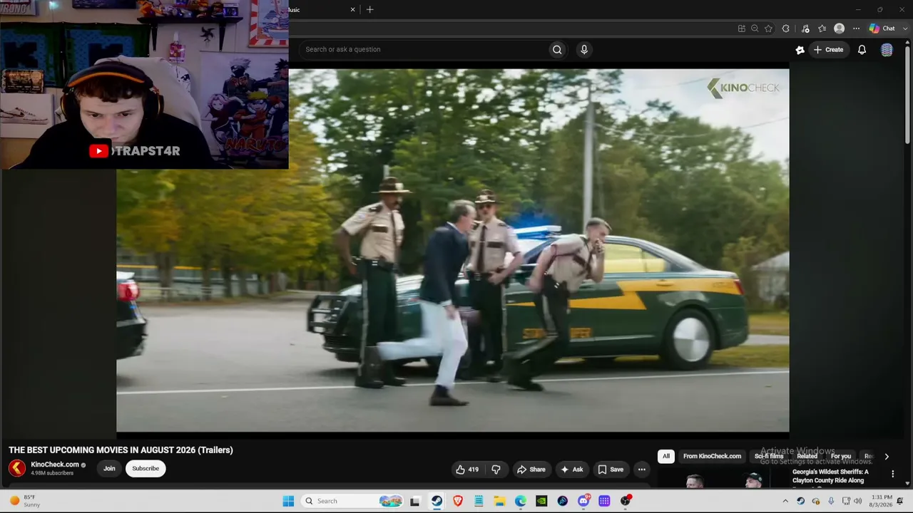Open browser extensions puzzle icon
This screenshot has height=513, width=913.
(785, 28)
